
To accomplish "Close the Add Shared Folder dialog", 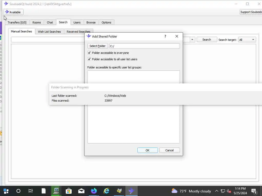I will [177, 36].
